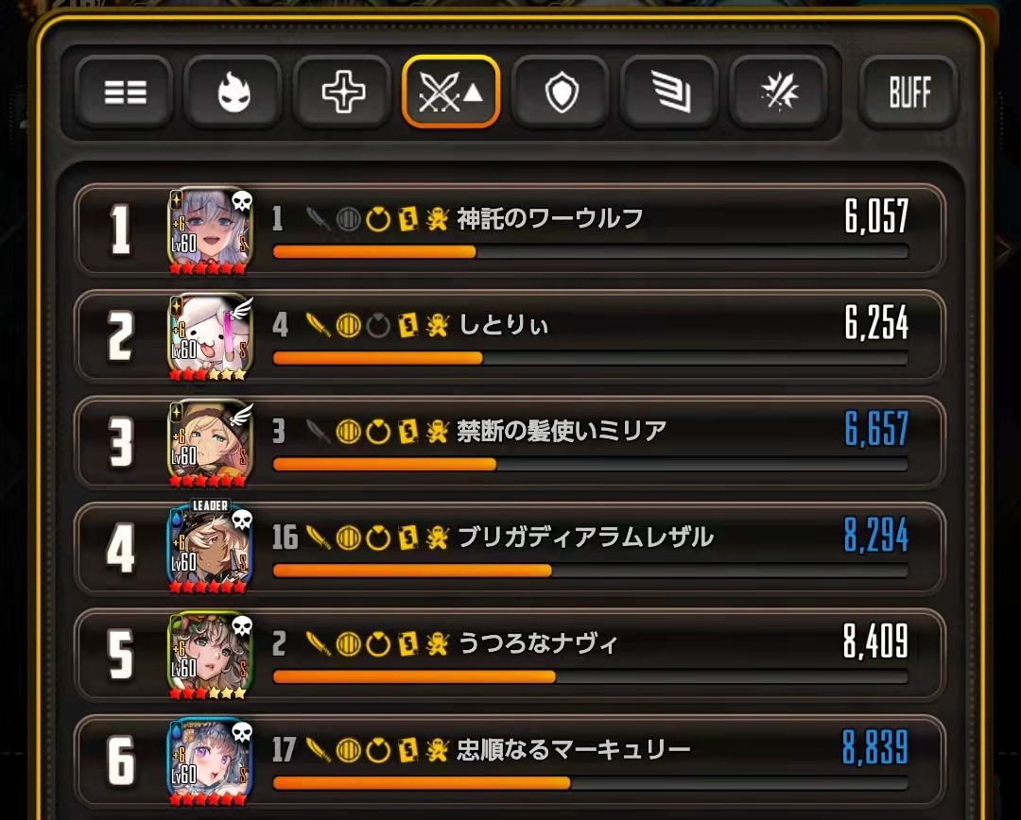The width and height of the screenshot is (1021, 820).
Task: Select the striped wing speed sort icon
Action: (x=670, y=93)
